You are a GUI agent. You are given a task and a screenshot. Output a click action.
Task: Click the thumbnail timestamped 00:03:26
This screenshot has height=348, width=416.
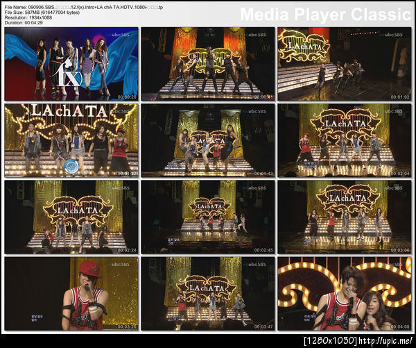tap(71, 294)
